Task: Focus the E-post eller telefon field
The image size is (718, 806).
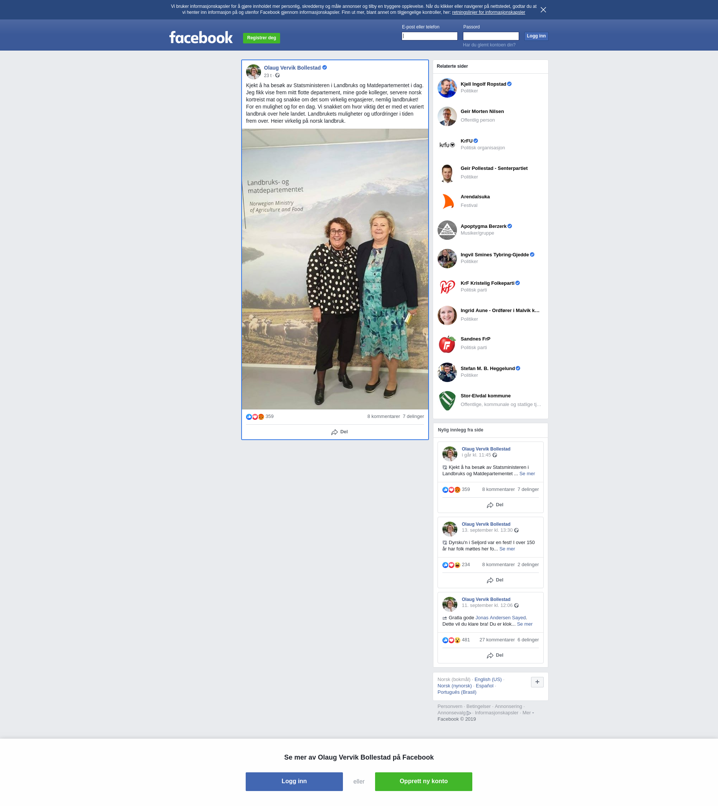Action: tap(429, 36)
